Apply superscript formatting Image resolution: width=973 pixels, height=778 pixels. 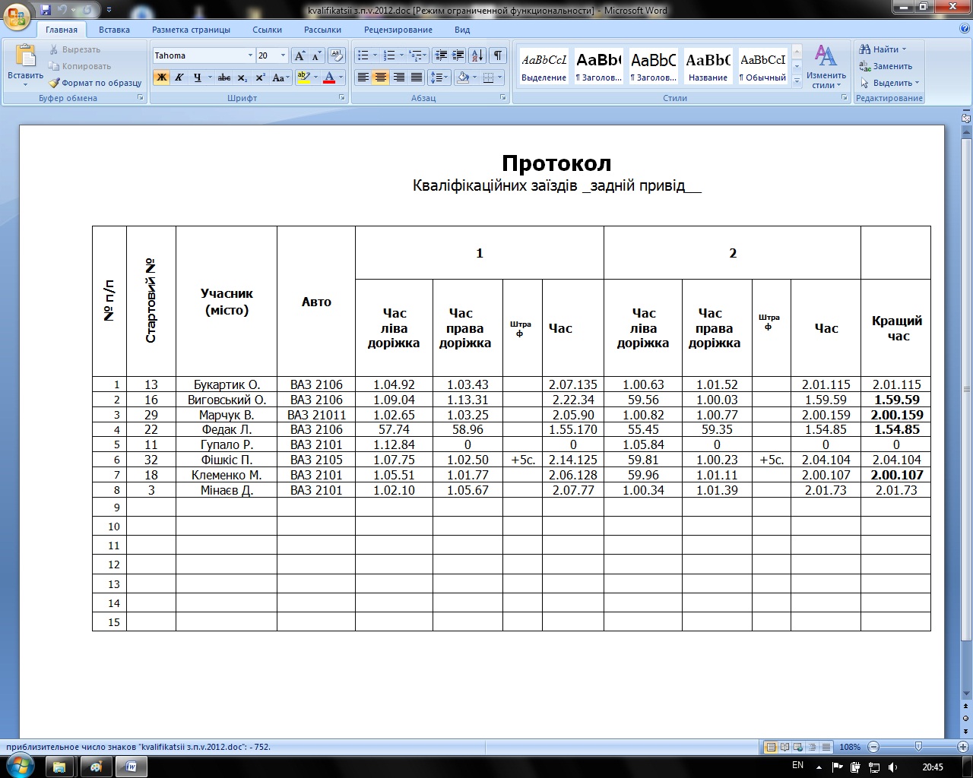point(260,77)
